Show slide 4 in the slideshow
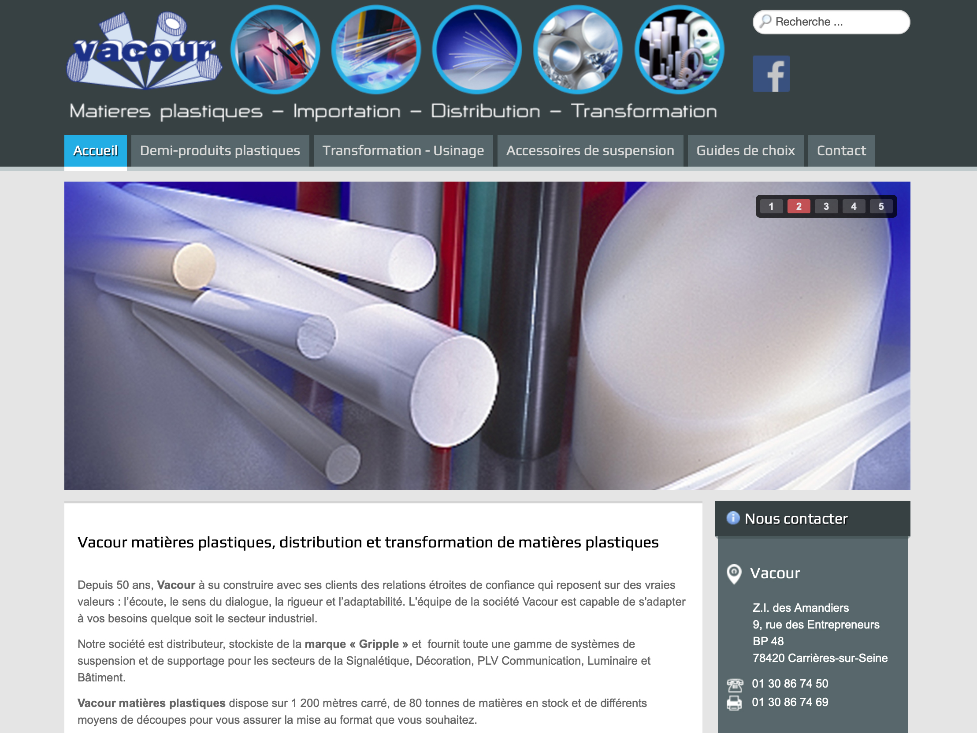This screenshot has width=977, height=733. pos(853,206)
